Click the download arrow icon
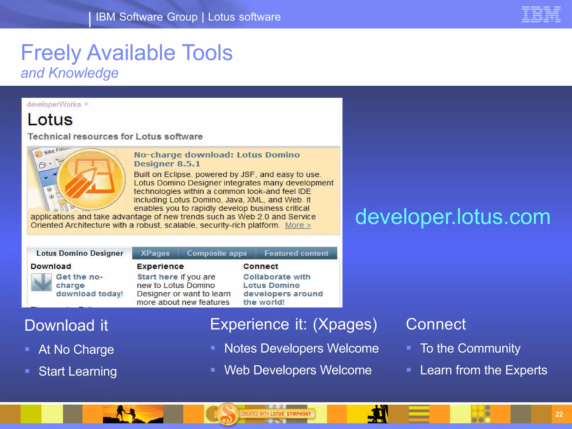 41,282
